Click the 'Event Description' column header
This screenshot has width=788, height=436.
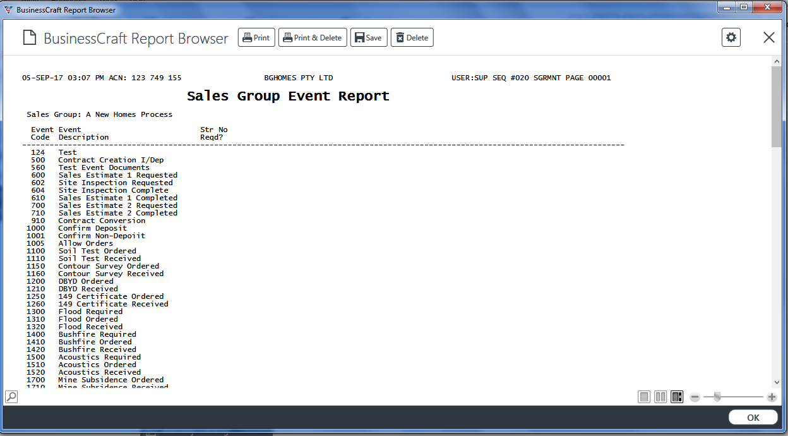[x=83, y=133]
